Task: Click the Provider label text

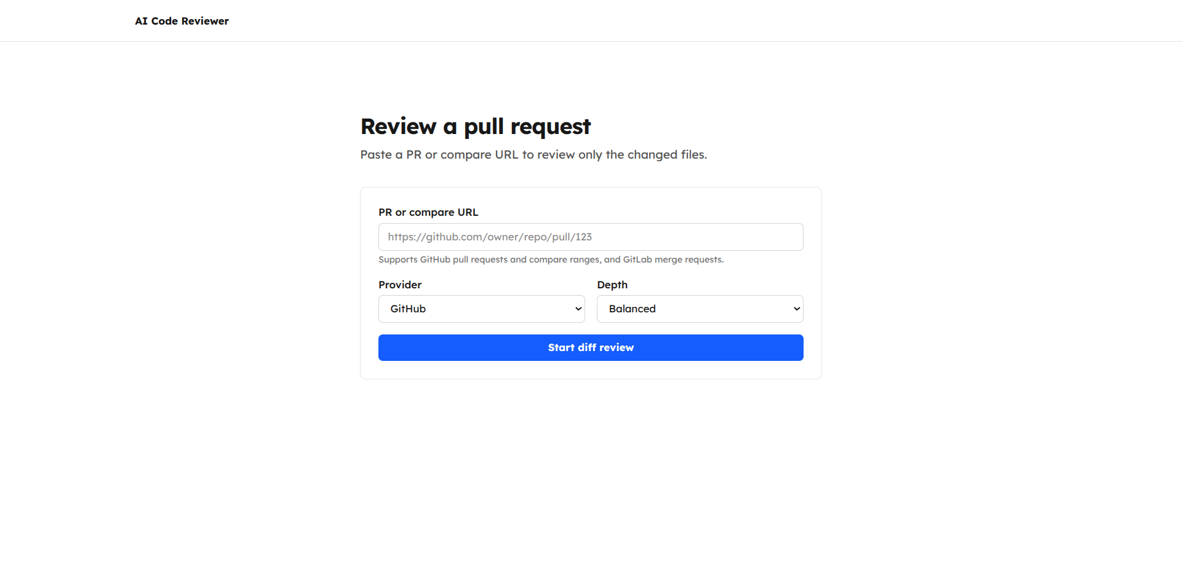Action: (x=400, y=285)
